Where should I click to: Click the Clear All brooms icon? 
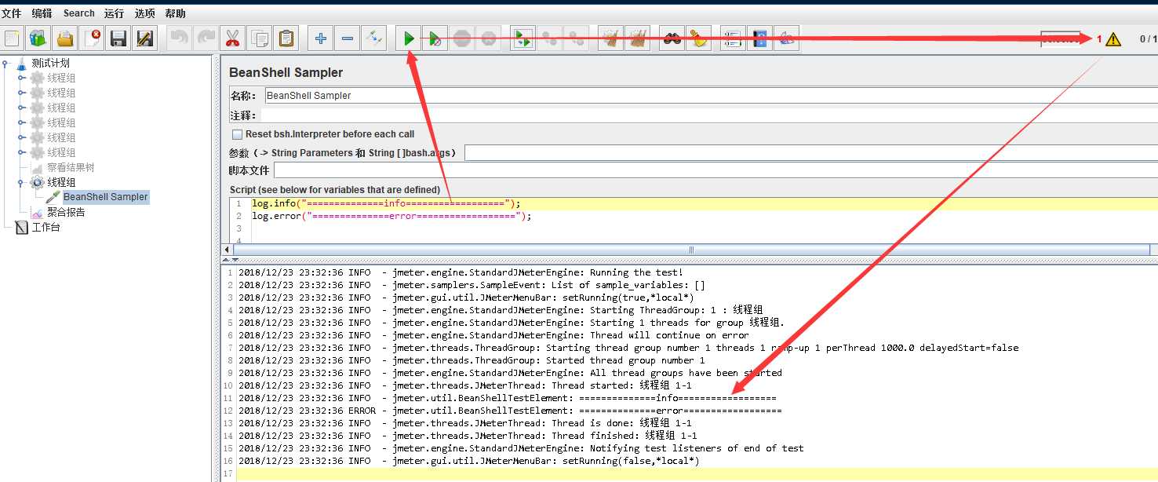point(637,38)
